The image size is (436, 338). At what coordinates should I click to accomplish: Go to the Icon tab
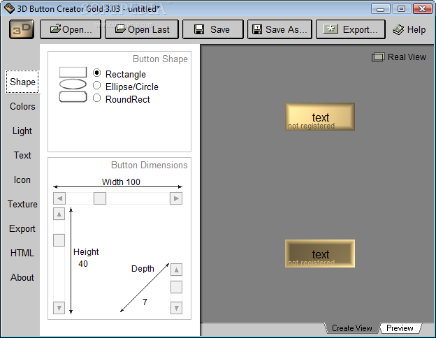(x=22, y=180)
